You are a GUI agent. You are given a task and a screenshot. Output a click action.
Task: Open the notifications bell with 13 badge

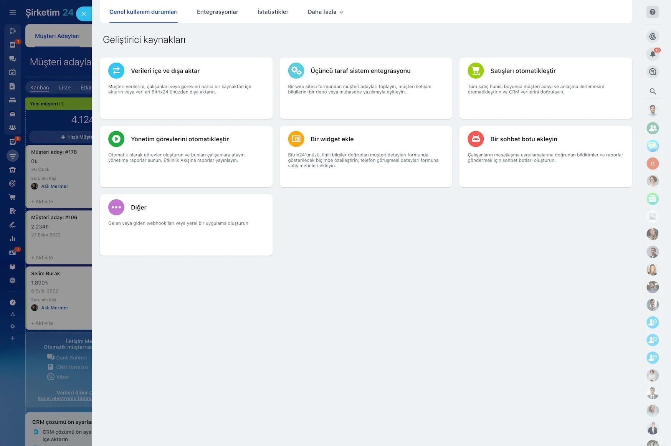pyautogui.click(x=653, y=54)
